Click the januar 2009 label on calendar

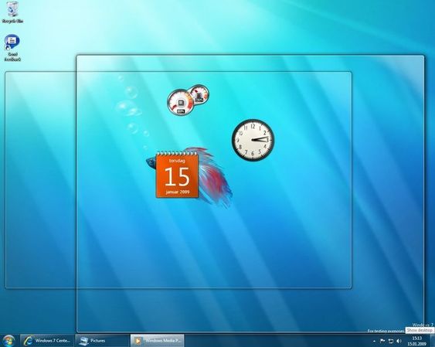pyautogui.click(x=178, y=192)
